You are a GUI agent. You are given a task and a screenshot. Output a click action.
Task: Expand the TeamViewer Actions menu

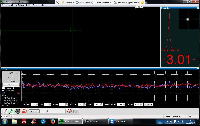pos(68,3)
